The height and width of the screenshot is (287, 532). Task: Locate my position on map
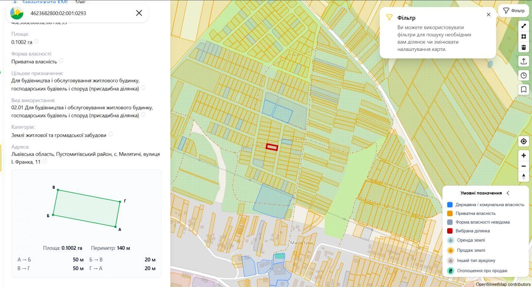click(524, 141)
